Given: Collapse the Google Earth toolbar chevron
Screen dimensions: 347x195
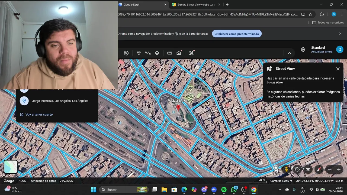Looking at the screenshot, I should pos(290,53).
